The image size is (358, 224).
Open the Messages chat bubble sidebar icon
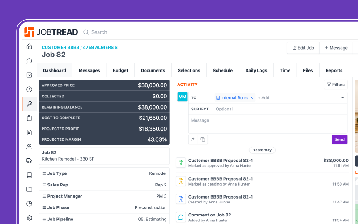coord(29,61)
